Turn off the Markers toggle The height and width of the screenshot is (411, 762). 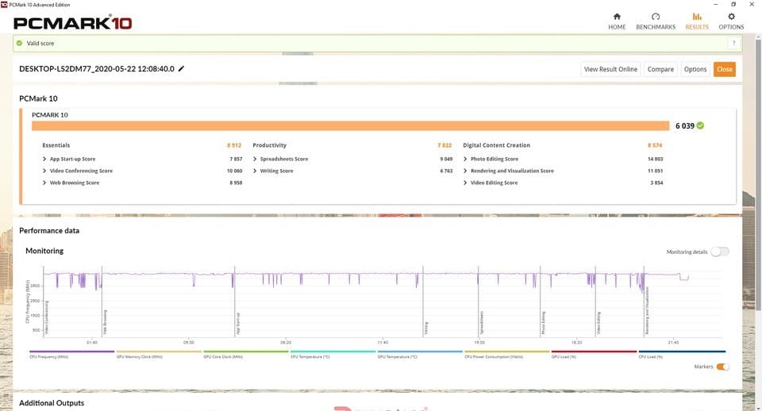pos(722,367)
